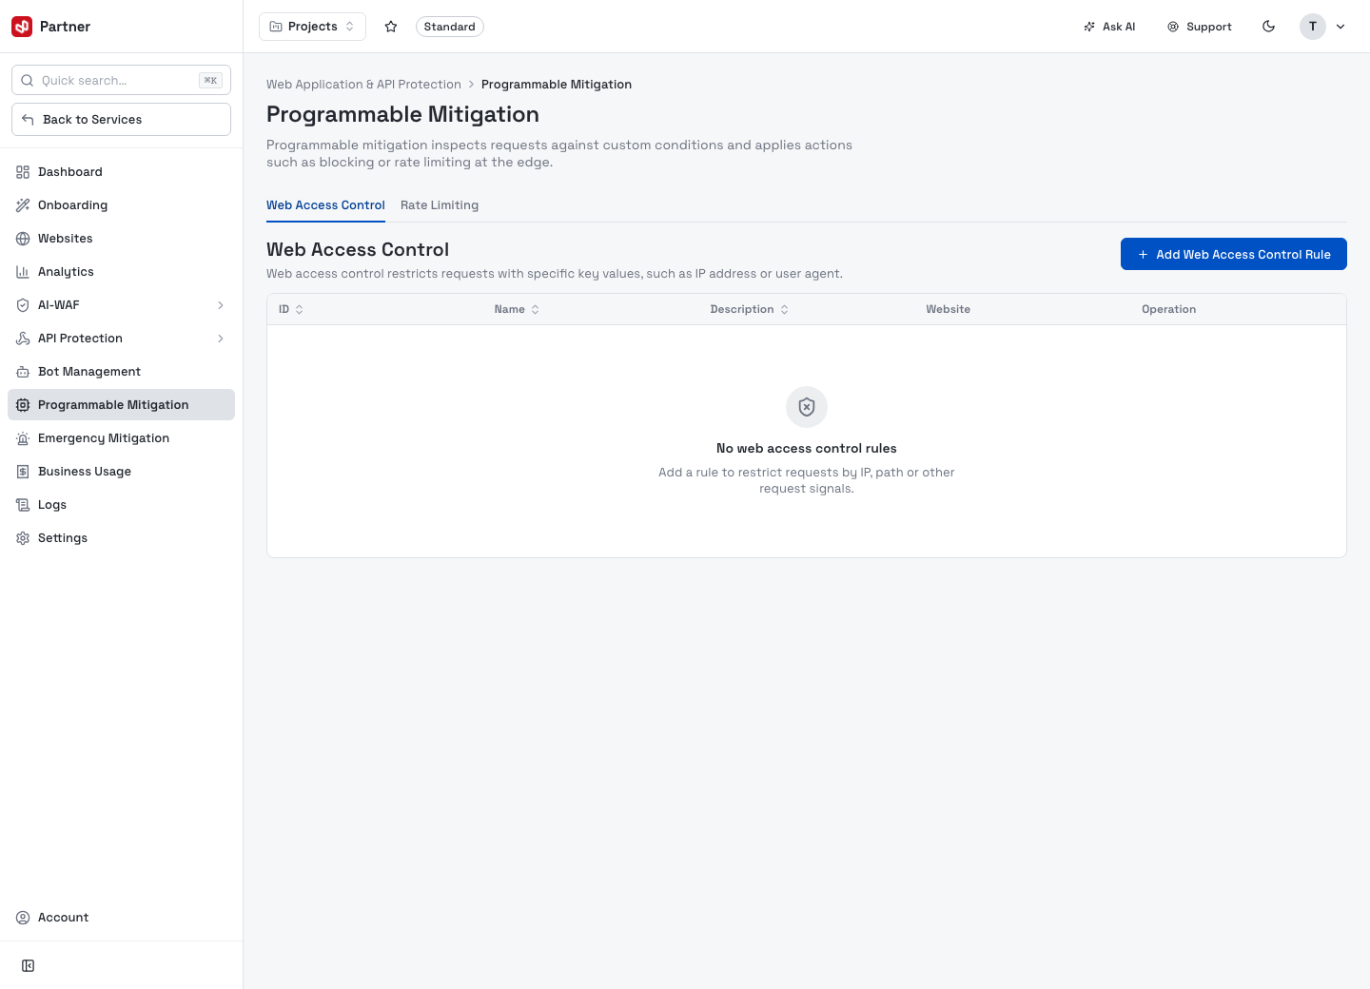Open Logs in the sidebar
Image resolution: width=1370 pixels, height=989 pixels.
click(x=121, y=505)
